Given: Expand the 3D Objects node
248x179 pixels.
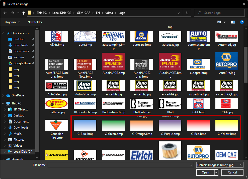Looking at the screenshot, I should (5, 109).
